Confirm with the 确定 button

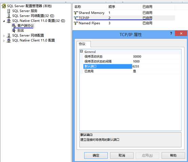coord(96,156)
